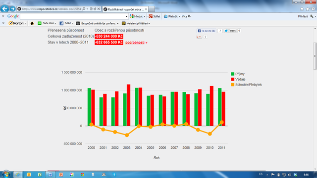Open the Windows Start button
Viewport: 317px width, 178px height.
point(6,174)
